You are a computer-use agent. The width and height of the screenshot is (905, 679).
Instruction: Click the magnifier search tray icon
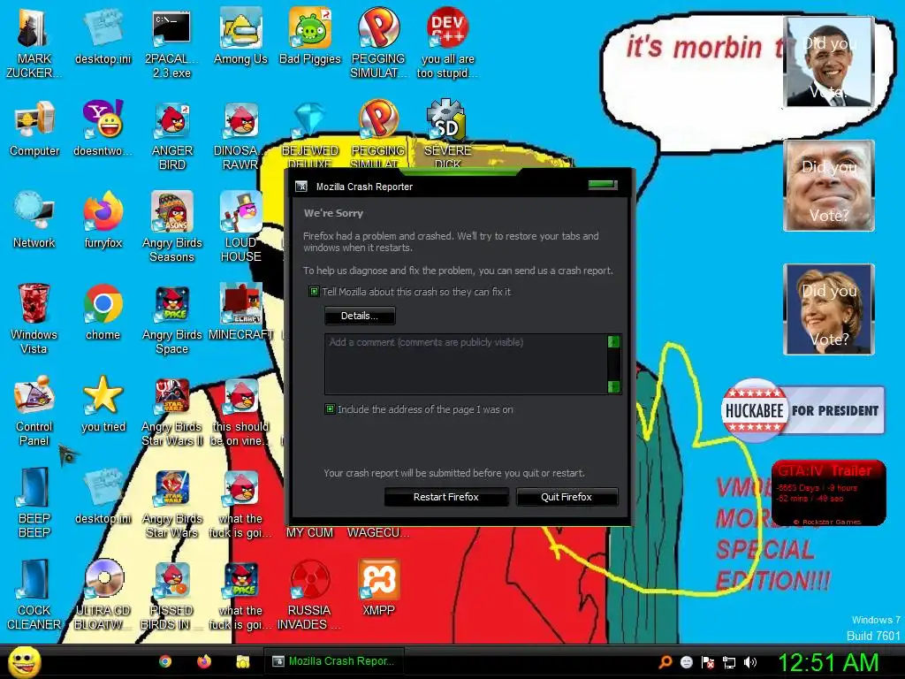[x=665, y=663]
